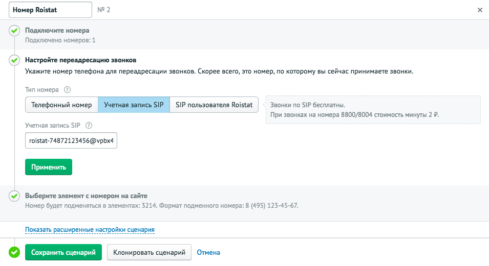Focus the SIP account field containing roistat-74872123456
Viewport: 489px width, 266px height.
coord(71,141)
